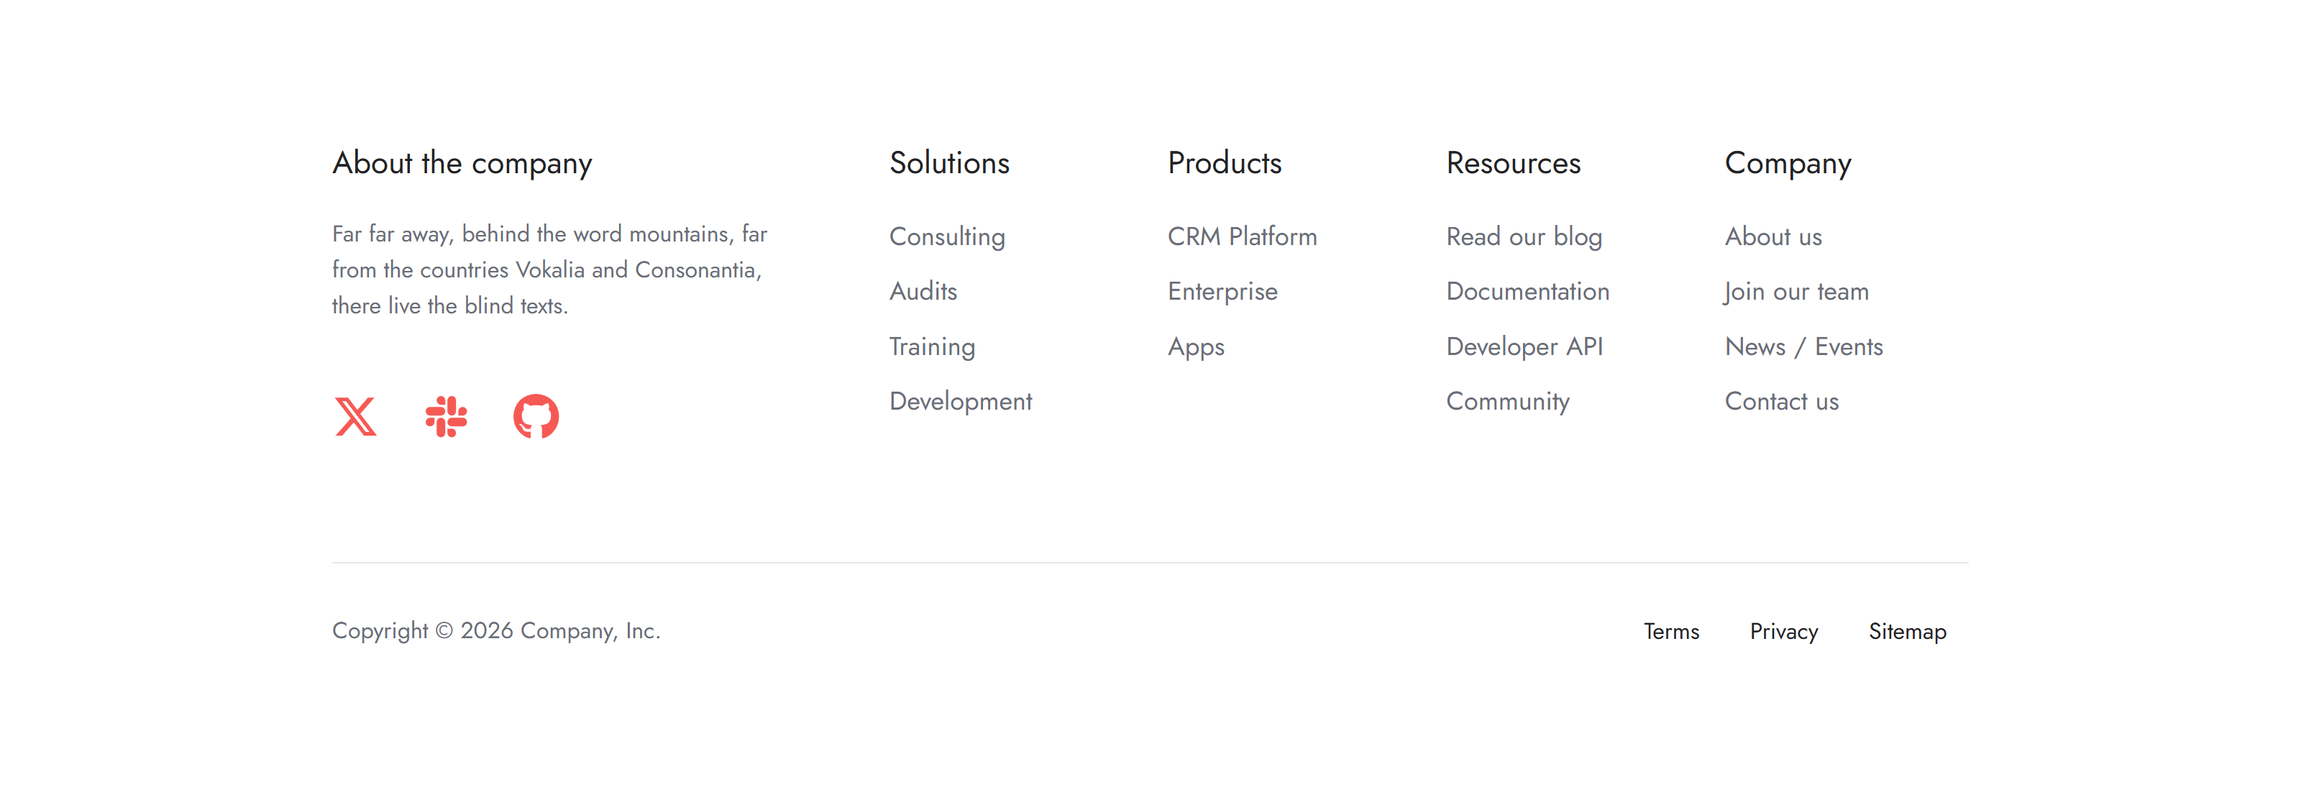Open the Slack social icon
This screenshot has height=792, width=2301.
(446, 416)
